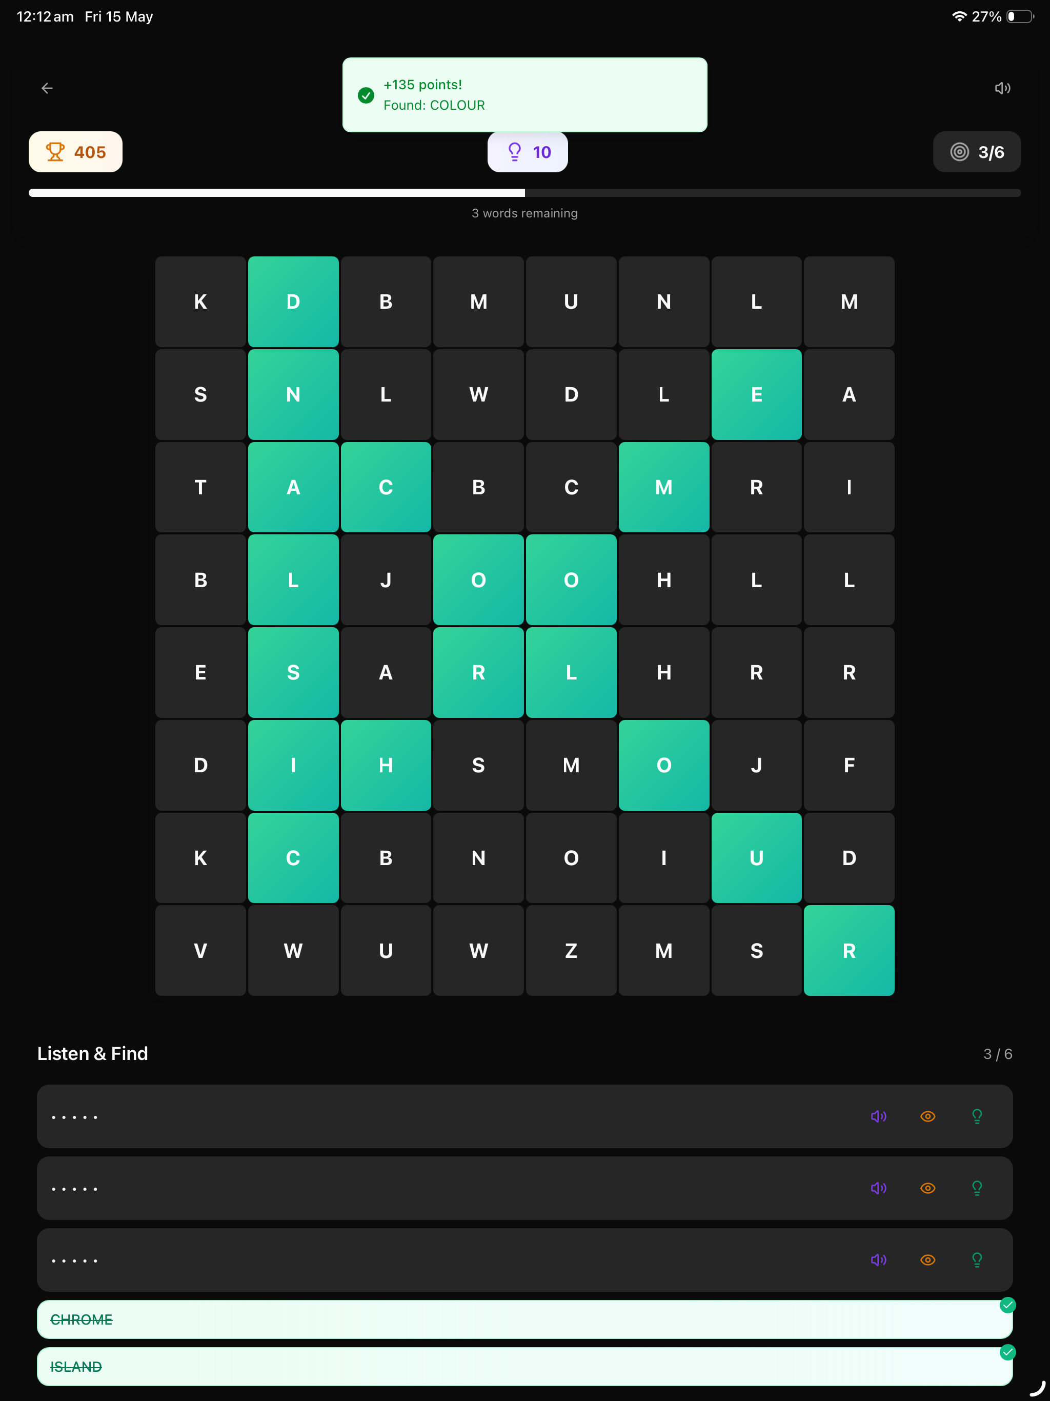Viewport: 1050px width, 1401px height.
Task: Go back using the arrow icon
Action: (x=47, y=88)
